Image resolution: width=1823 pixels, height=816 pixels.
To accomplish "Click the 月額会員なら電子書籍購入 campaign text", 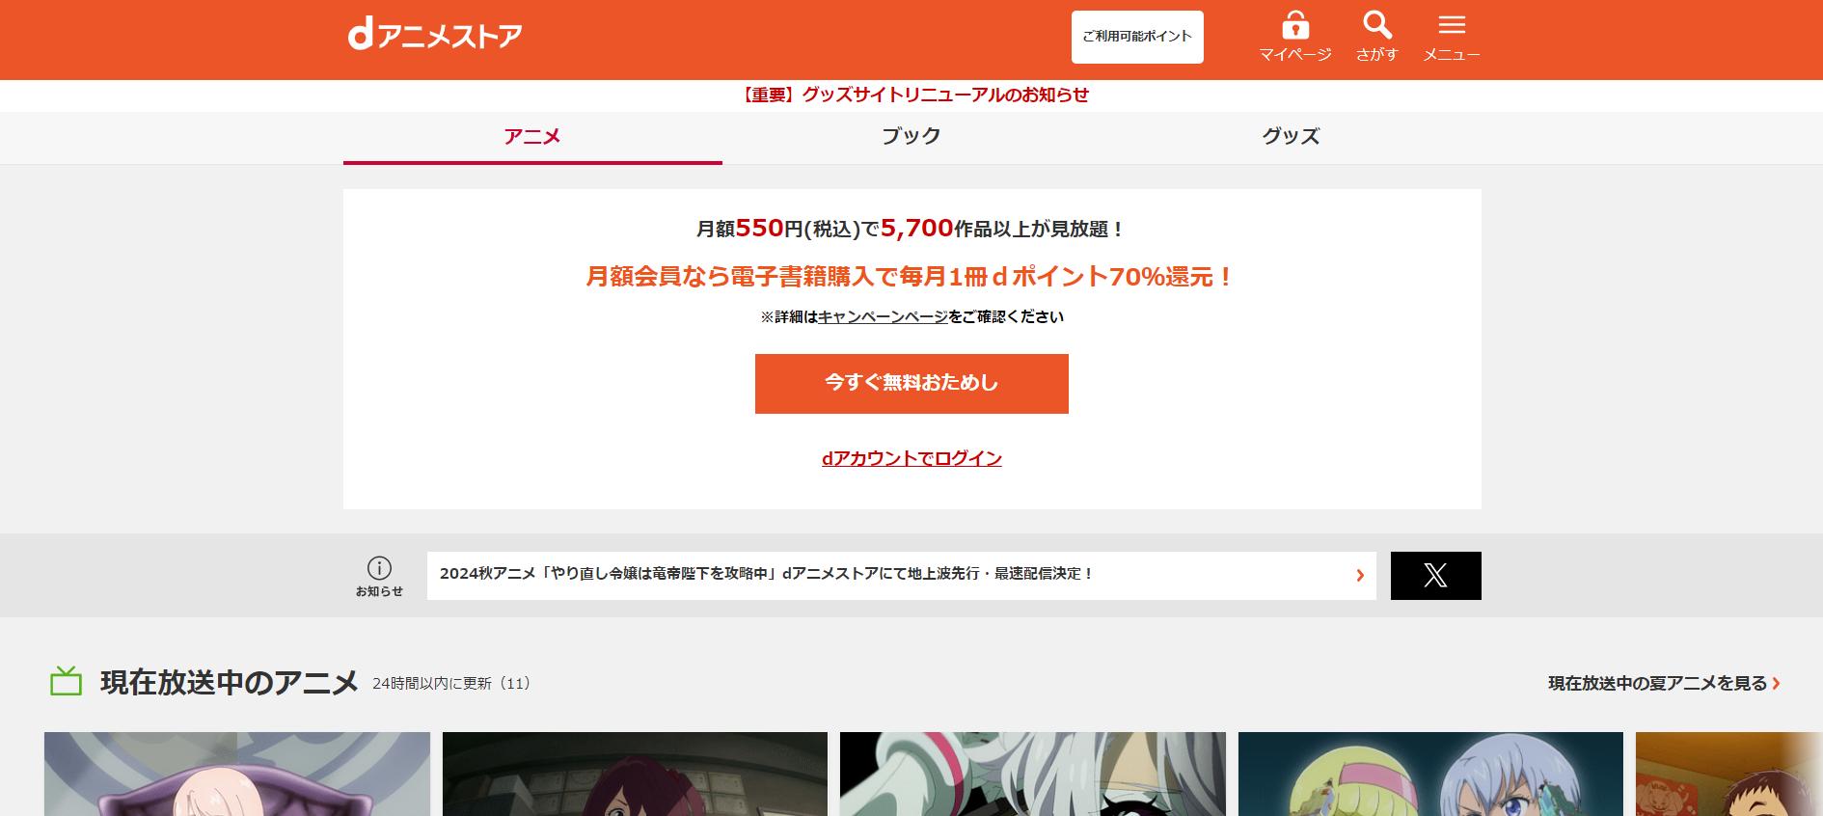I will tap(911, 277).
